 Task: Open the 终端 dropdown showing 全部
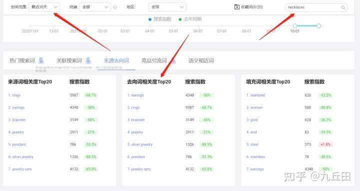(x=95, y=7)
